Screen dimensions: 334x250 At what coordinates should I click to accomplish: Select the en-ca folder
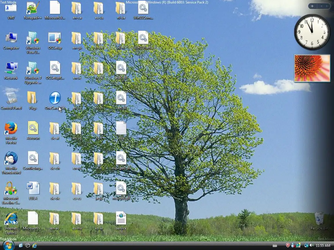(x=77, y=10)
